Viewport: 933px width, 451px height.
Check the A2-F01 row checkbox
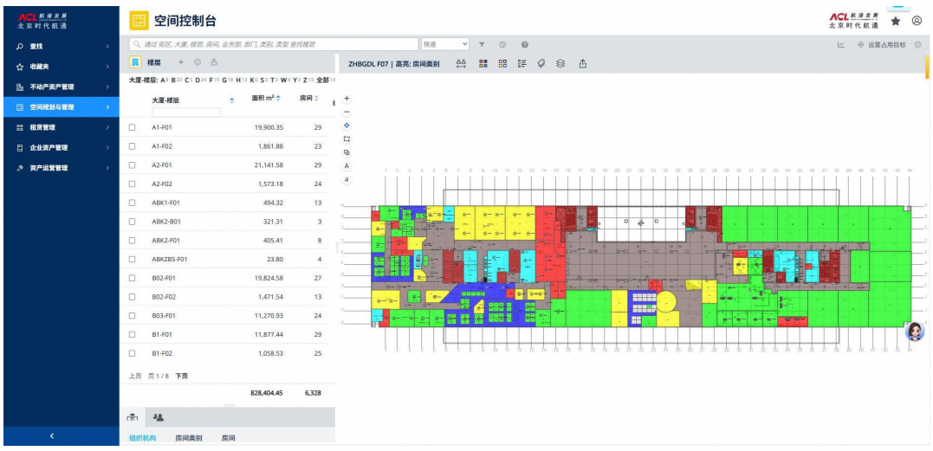click(x=133, y=165)
